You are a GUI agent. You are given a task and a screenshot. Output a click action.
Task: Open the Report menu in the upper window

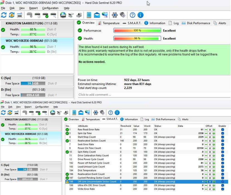pyautogui.click(x=33, y=8)
